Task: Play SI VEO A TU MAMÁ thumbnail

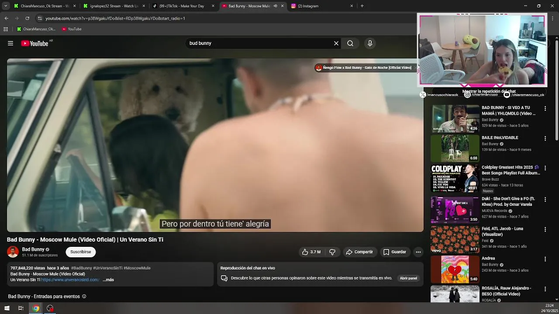Action: pos(455,119)
